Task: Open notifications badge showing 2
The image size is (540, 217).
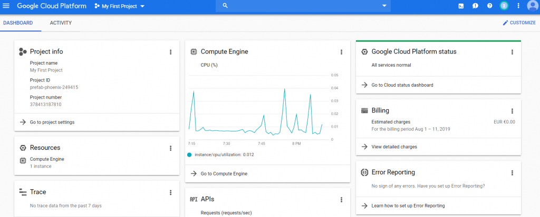Action: click(504, 6)
